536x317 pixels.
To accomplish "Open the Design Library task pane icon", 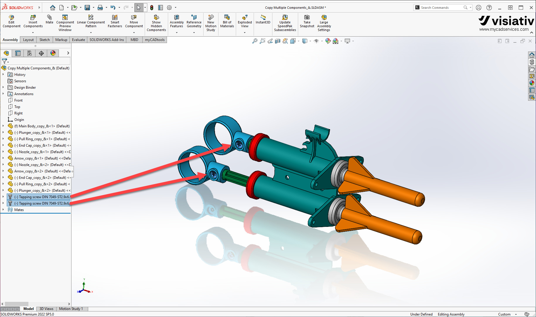I will pos(532,62).
